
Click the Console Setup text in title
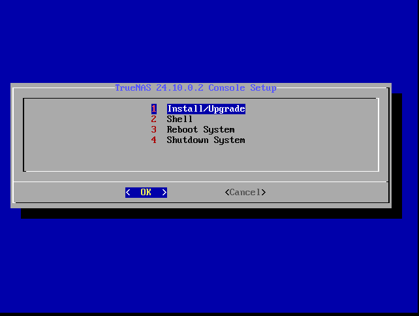click(x=242, y=88)
